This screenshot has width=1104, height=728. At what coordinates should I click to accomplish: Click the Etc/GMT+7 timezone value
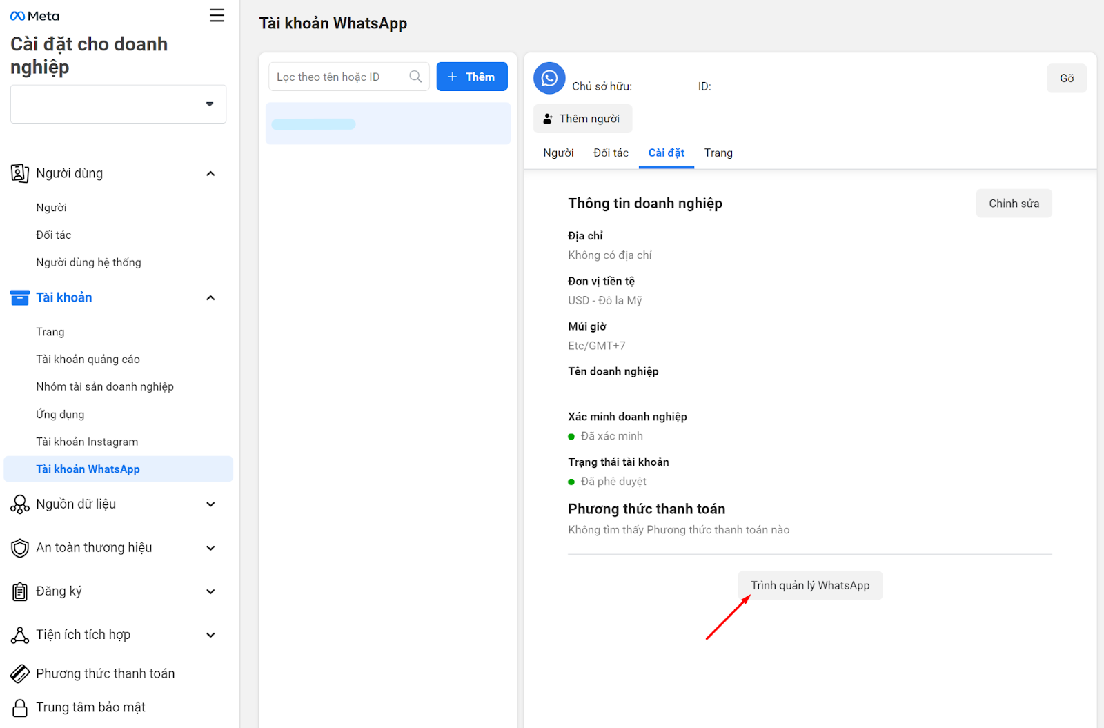(597, 346)
